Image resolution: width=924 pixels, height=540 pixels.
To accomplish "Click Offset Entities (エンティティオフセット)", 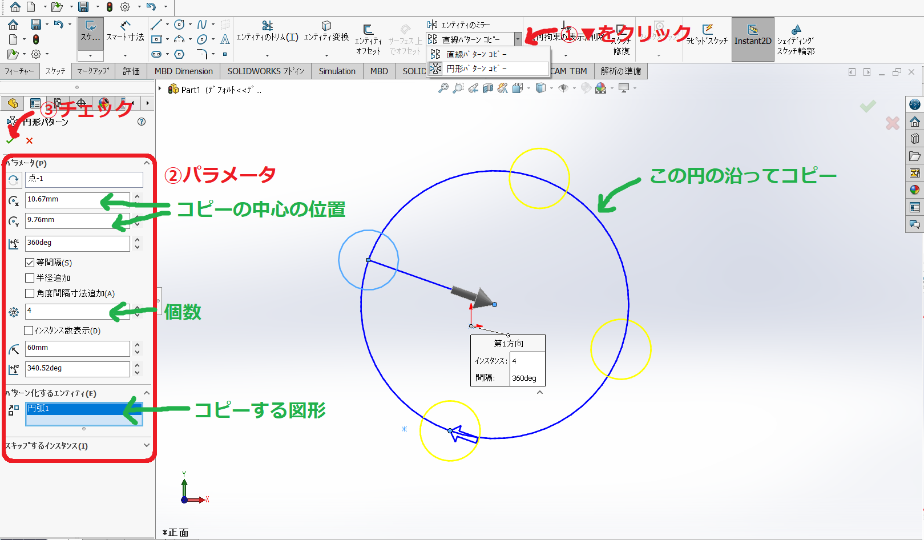I will pos(368,39).
